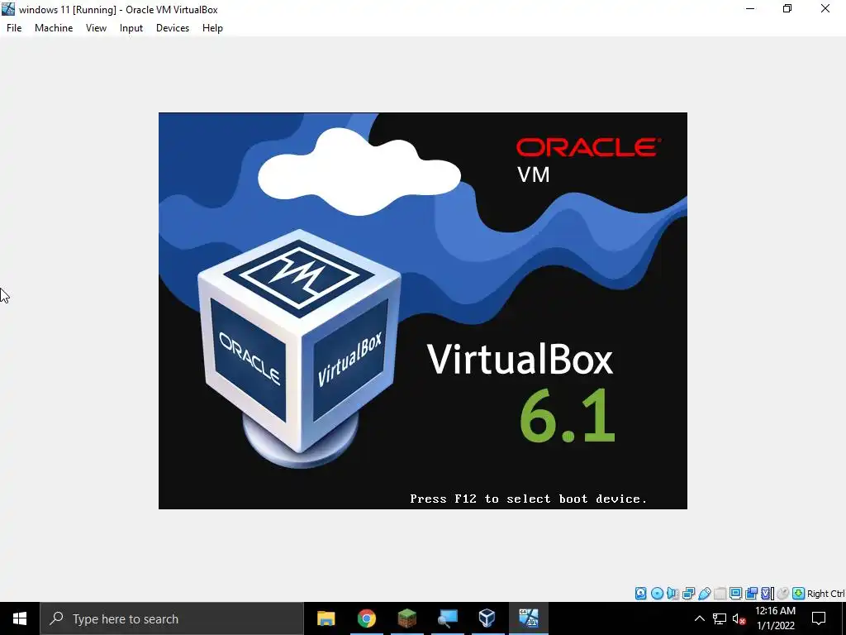Open the Windows Start menu
This screenshot has width=846, height=635.
20,618
